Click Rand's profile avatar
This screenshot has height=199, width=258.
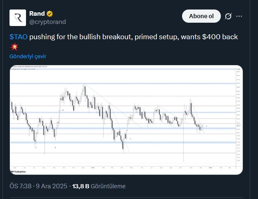point(18,18)
